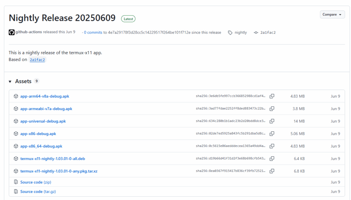Screen dimensions: 351x200
Task: Copy sha256 of termux-x11-nightly all.deb
Action: (x=272, y=159)
